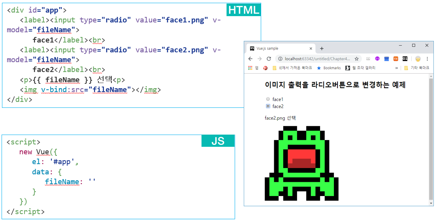Open the Chrome profile avatar
This screenshot has width=435, height=220.
point(418,59)
